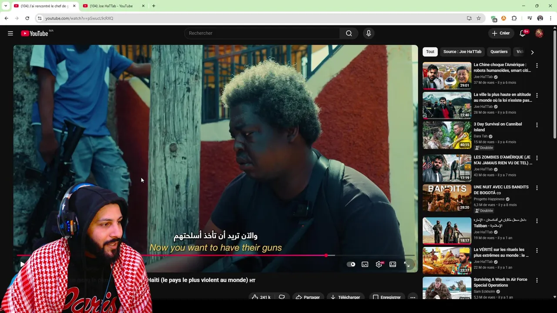The width and height of the screenshot is (557, 313).
Task: Open Chrome tab search dropdown arrow
Action: (x=5, y=6)
